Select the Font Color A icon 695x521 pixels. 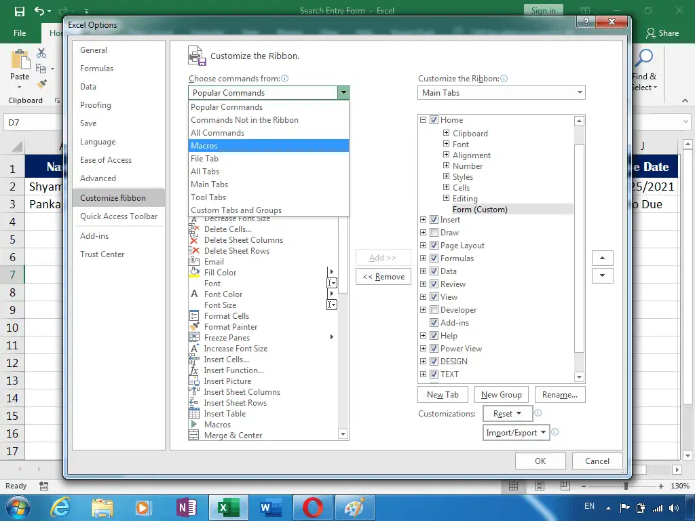coord(193,294)
